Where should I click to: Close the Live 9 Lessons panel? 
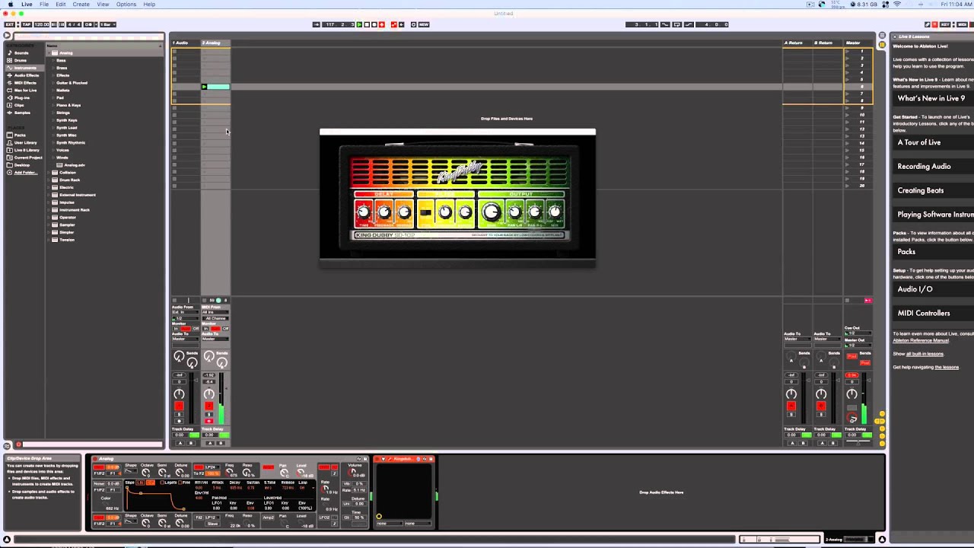click(x=895, y=37)
